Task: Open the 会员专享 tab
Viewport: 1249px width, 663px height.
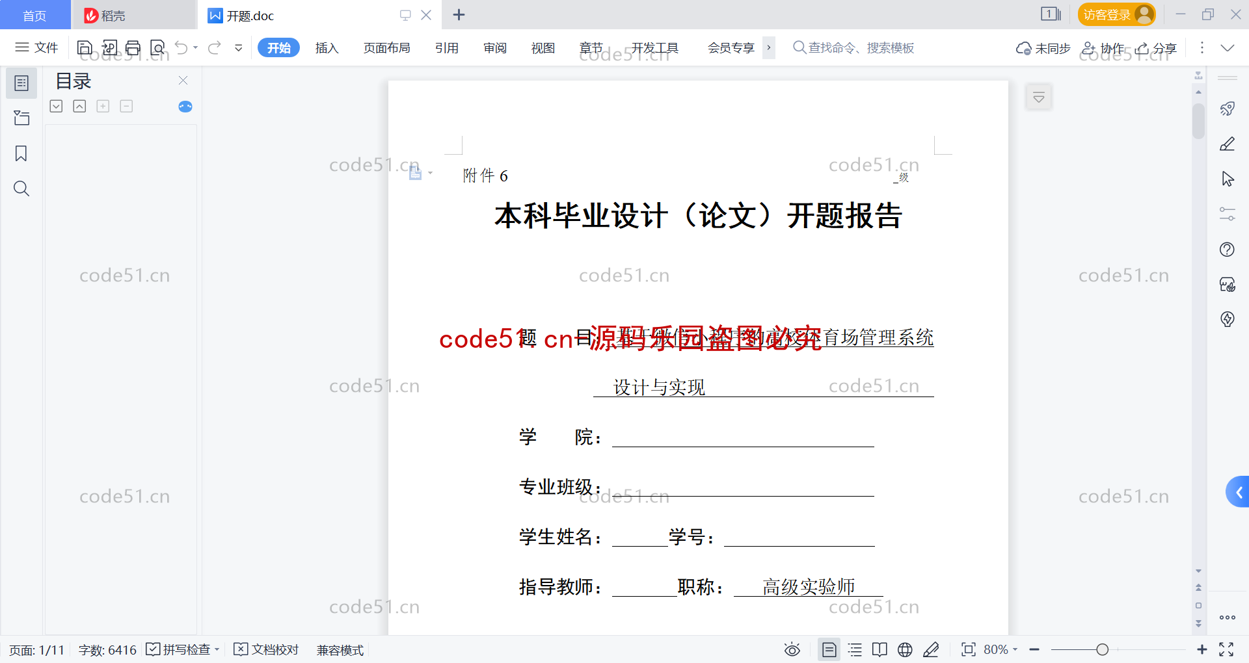Action: [x=731, y=47]
